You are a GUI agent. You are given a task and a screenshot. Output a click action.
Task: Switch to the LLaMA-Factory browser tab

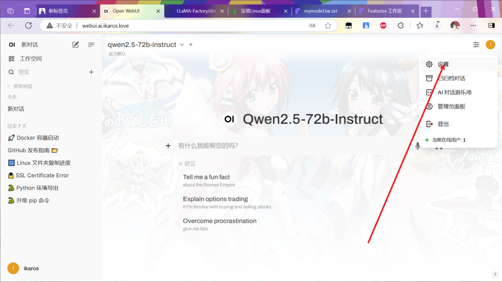(x=195, y=11)
